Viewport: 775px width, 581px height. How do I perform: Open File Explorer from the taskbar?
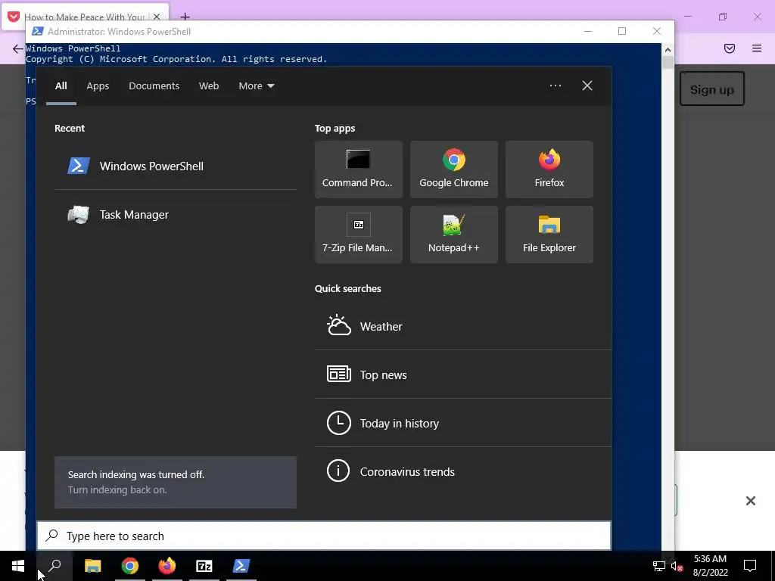coord(93,566)
